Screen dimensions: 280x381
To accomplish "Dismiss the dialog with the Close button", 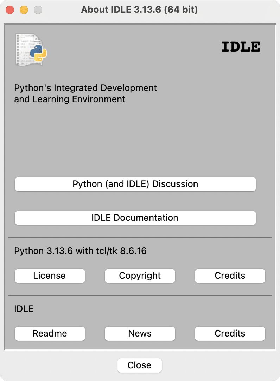I will pyautogui.click(x=139, y=365).
